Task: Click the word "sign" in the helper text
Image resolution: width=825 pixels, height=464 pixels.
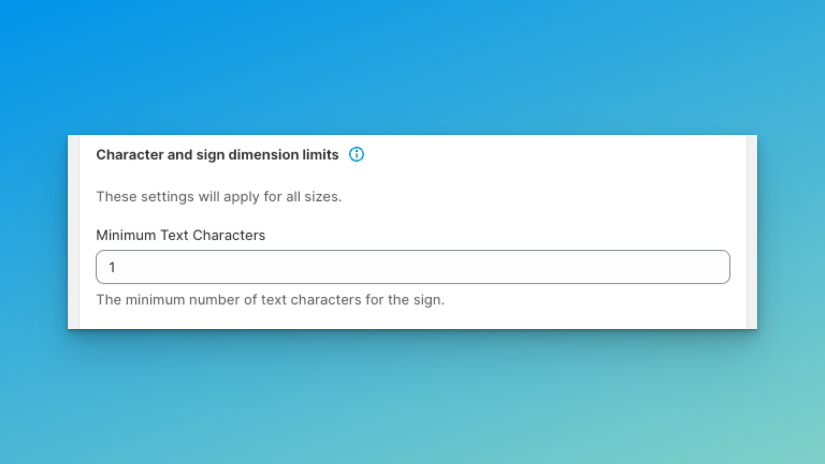Action: coord(428,300)
